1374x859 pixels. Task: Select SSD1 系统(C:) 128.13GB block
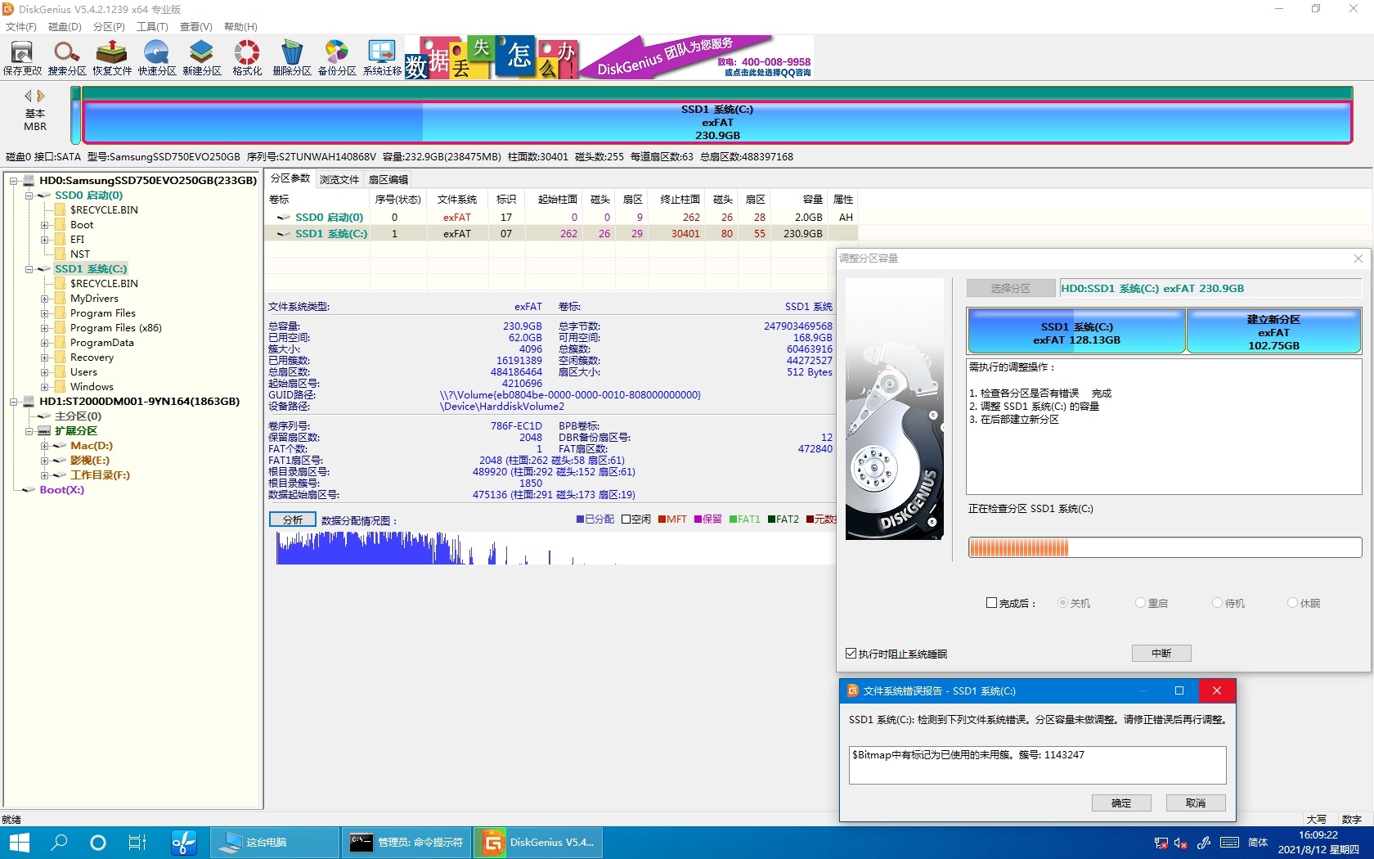click(1076, 332)
